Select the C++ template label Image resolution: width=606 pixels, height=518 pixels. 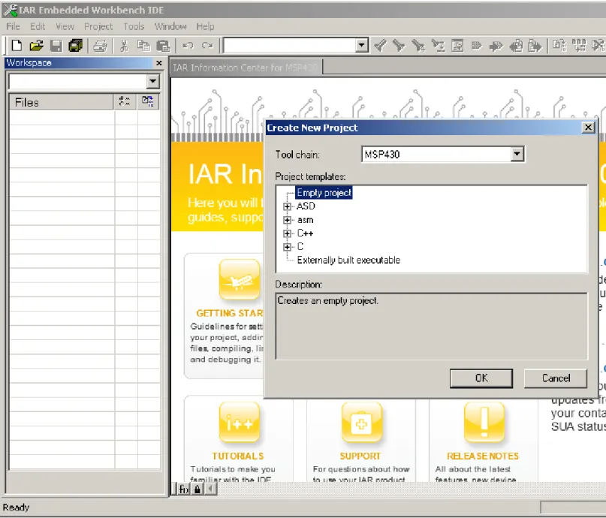tap(305, 233)
